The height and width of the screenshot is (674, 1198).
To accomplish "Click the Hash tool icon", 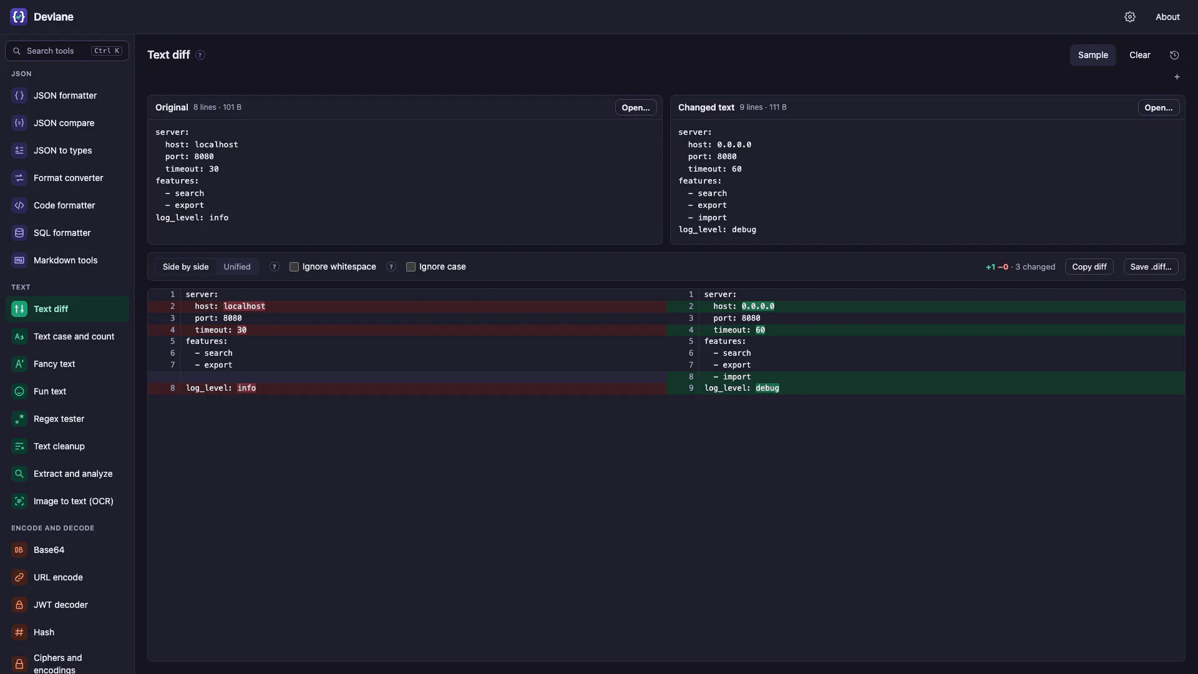I will (19, 632).
